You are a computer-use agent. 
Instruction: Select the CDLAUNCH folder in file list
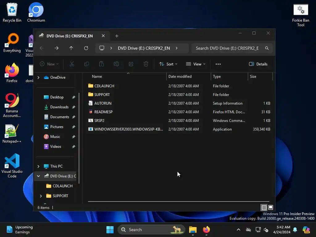pos(179,86)
